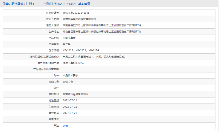Click the label 有效期至
The height and width of the screenshot is (131, 219).
click(x=54, y=113)
